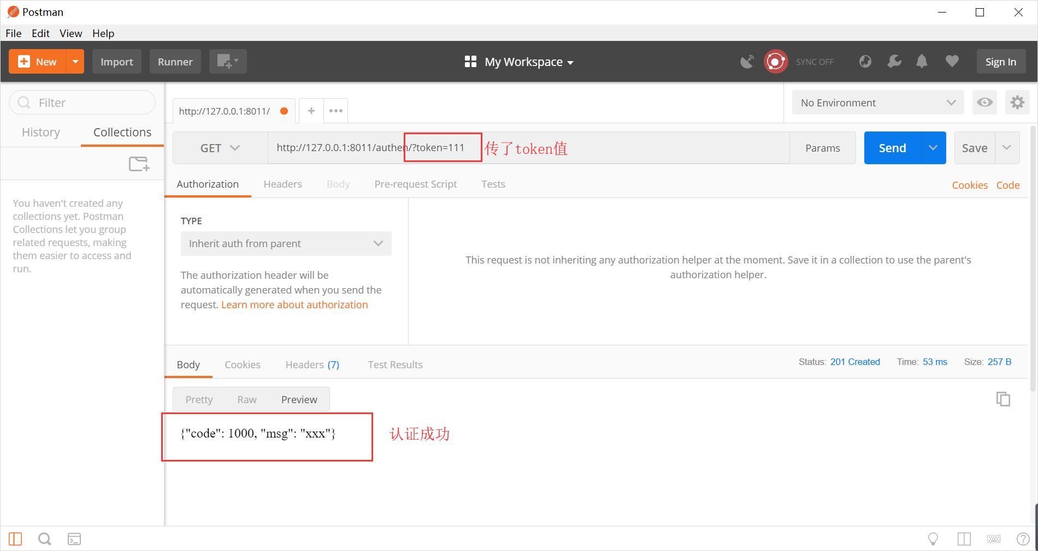The height and width of the screenshot is (551, 1038).
Task: Click the Import button
Action: point(117,62)
